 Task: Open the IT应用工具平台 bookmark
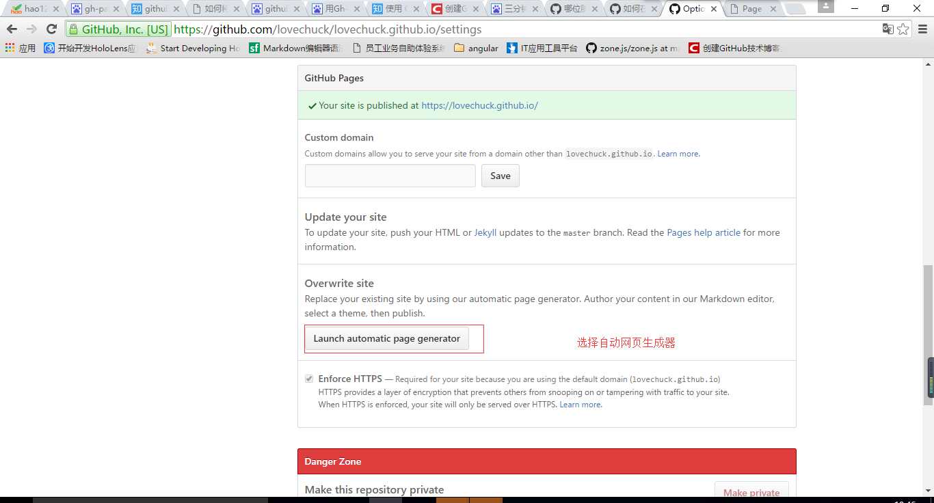[x=542, y=48]
